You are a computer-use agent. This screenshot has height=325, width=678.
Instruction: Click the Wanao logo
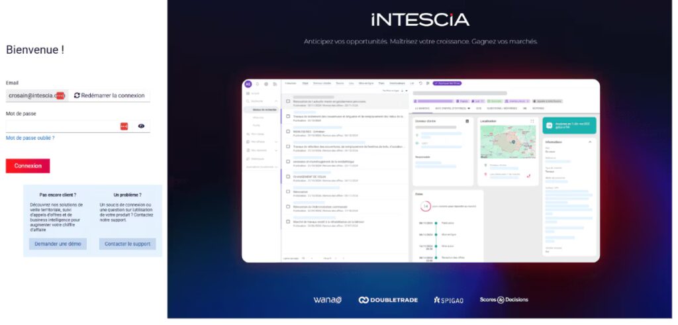pyautogui.click(x=327, y=300)
